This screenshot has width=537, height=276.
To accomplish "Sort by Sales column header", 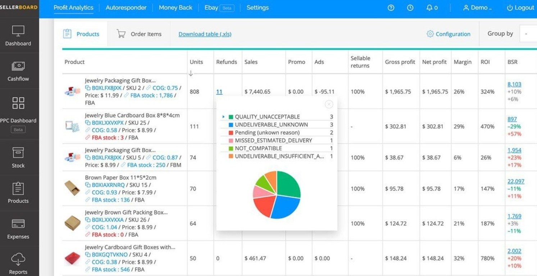I will [251, 62].
